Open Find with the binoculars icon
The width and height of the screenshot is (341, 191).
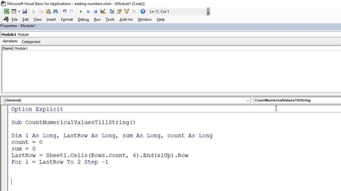tap(55, 12)
